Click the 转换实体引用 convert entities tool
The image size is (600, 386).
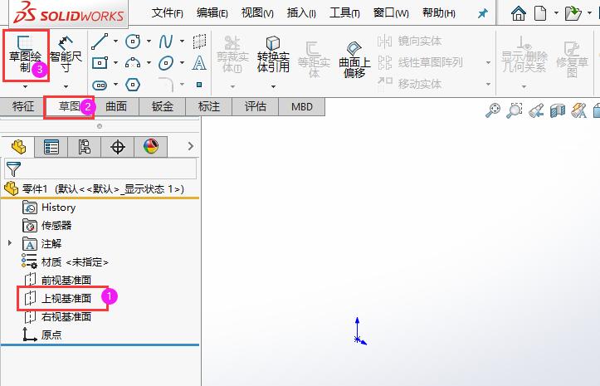point(273,55)
